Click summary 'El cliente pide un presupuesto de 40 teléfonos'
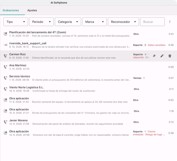Viewport: 177px width, 161px height. pos(81,80)
